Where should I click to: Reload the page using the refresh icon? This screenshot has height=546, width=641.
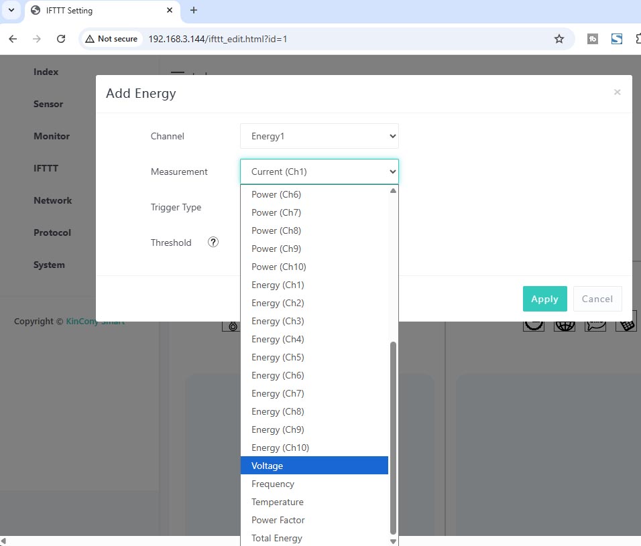pos(61,39)
